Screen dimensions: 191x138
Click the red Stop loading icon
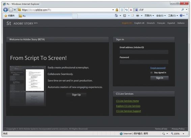(x=131, y=10)
